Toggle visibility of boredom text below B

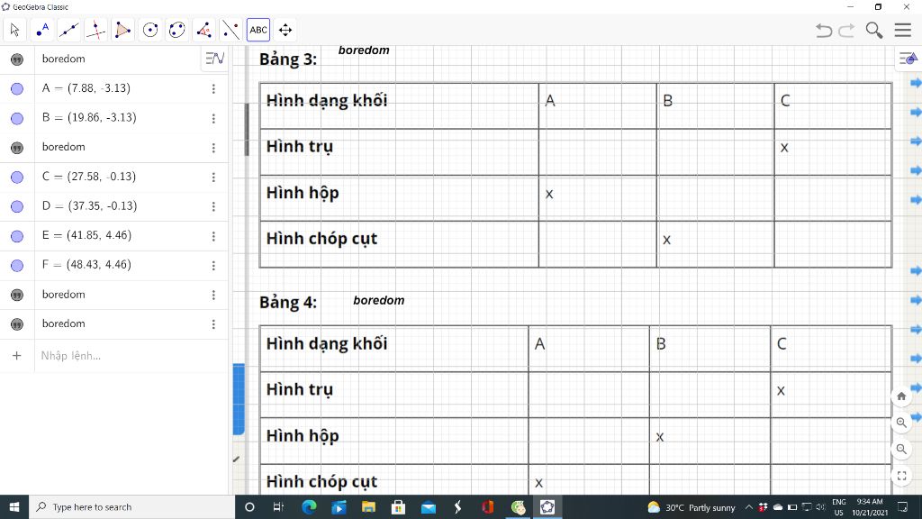(x=17, y=148)
